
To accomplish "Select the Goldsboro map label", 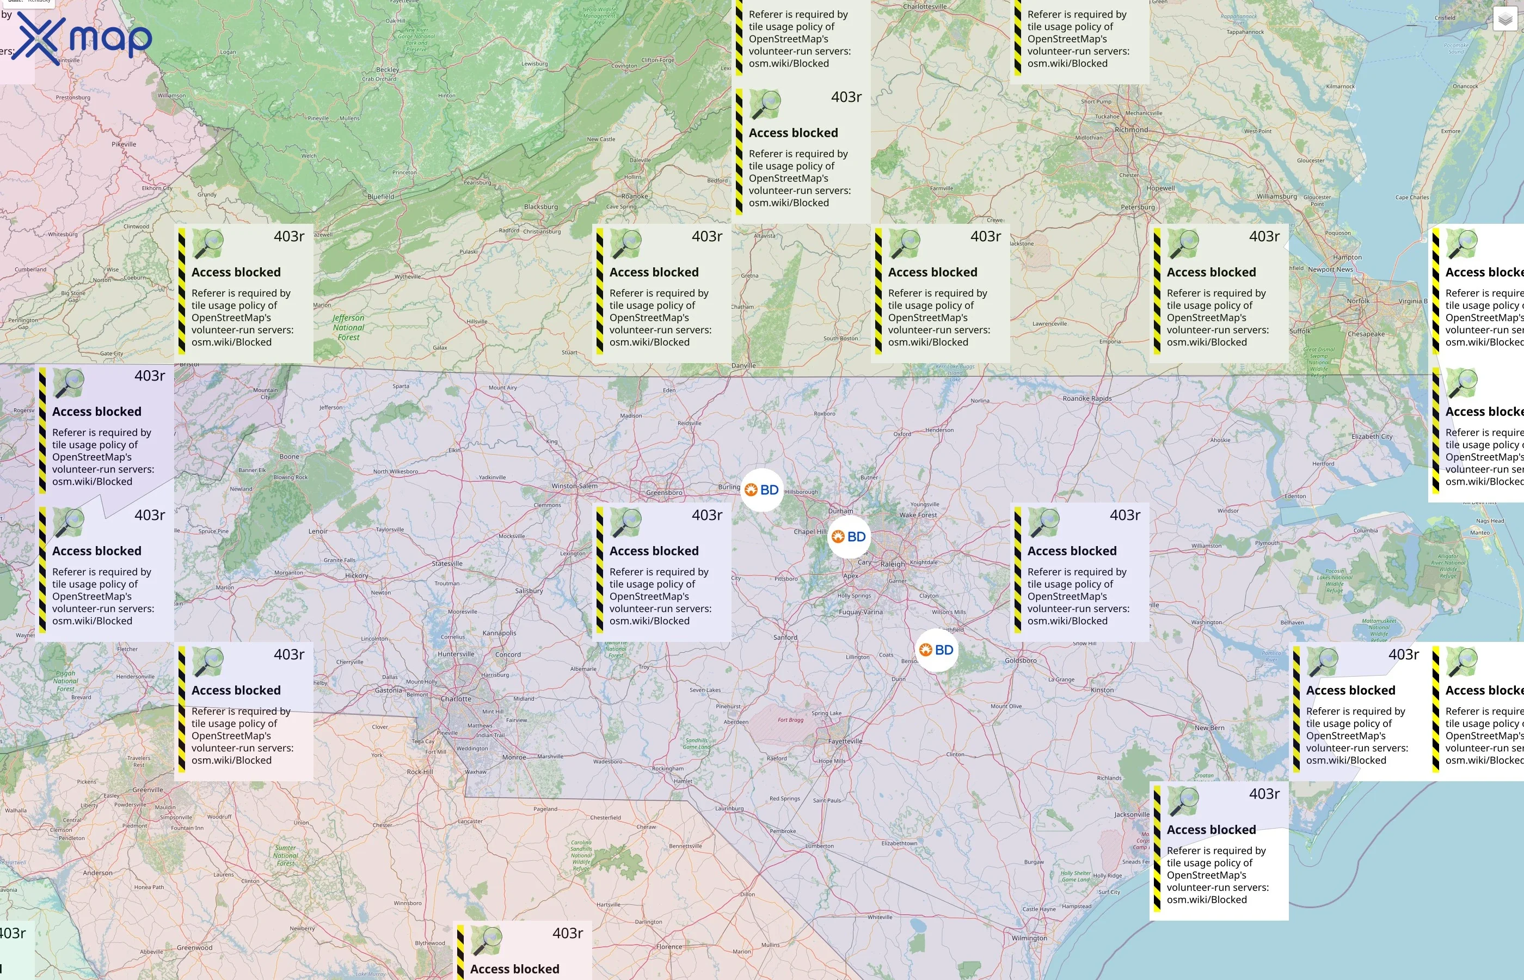I will pyautogui.click(x=1021, y=660).
